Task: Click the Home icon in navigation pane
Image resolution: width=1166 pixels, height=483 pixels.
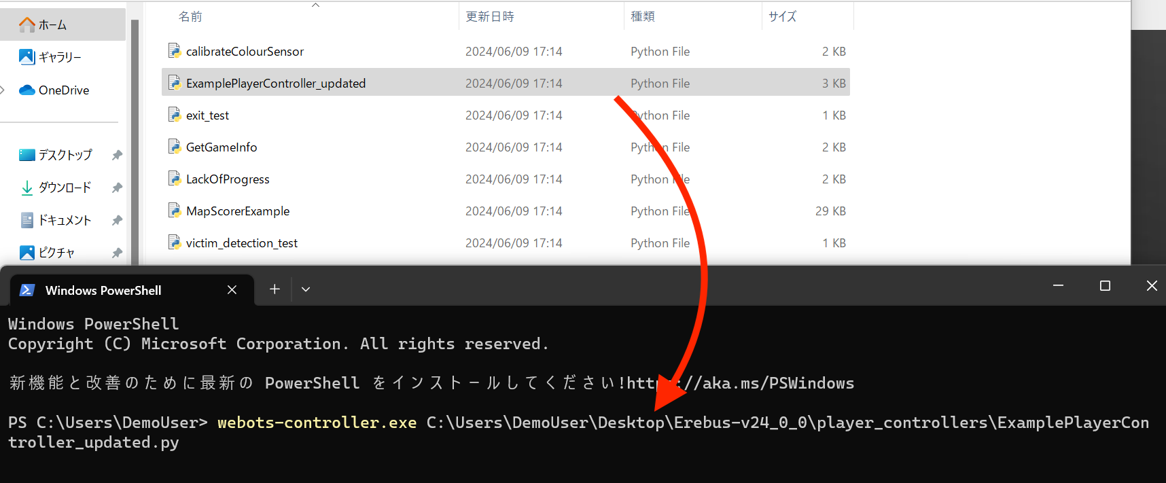Action: [27, 25]
